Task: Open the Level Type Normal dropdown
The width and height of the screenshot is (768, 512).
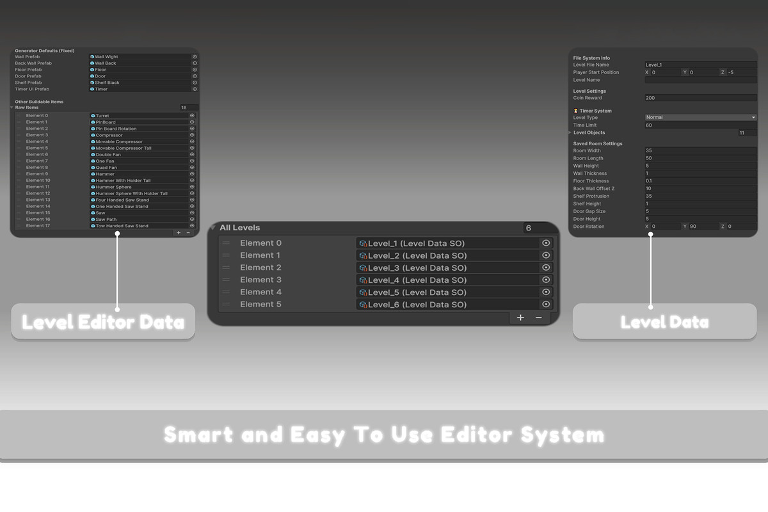Action: 701,118
